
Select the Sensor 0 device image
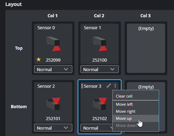(x=53, y=44)
